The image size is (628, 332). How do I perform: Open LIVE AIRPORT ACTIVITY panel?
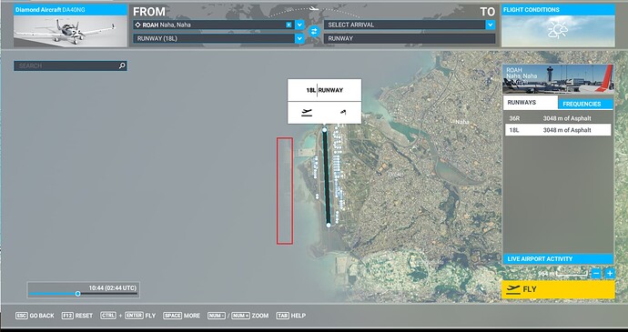coord(558,259)
